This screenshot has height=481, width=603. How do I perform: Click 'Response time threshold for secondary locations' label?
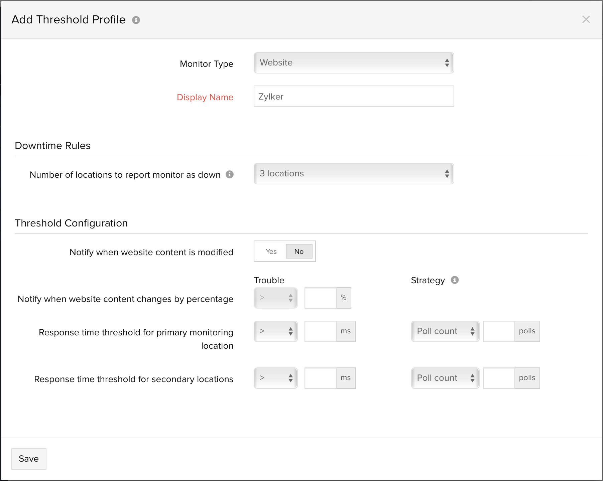(x=134, y=379)
